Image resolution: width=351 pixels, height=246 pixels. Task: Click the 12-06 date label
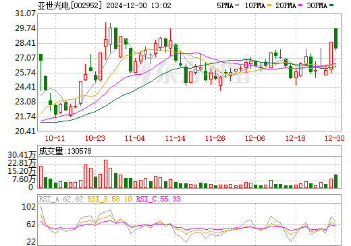coord(255,138)
